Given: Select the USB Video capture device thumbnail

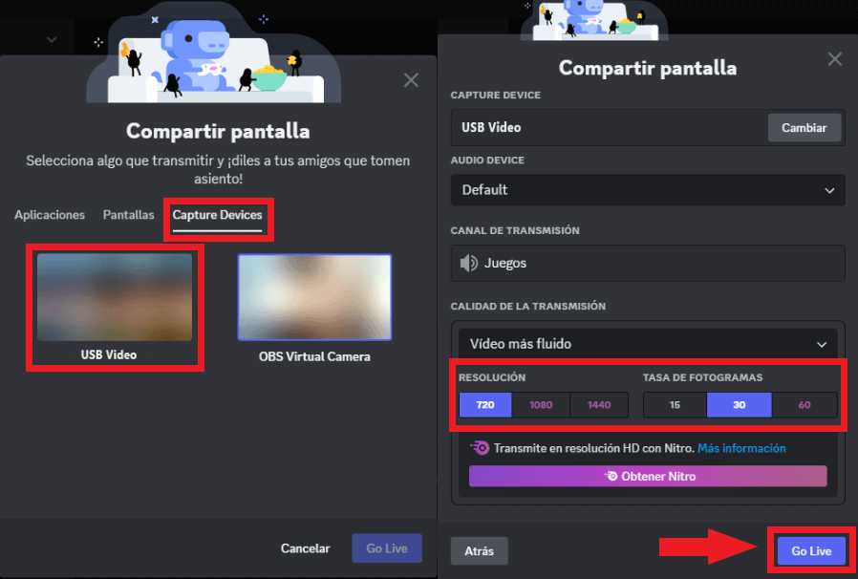Looking at the screenshot, I should click(115, 296).
